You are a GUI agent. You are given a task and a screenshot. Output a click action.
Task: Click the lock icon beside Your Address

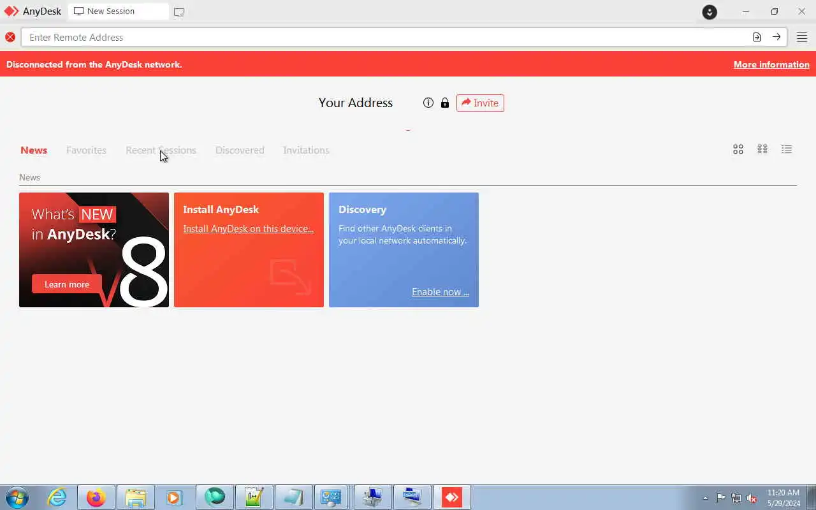(x=445, y=103)
